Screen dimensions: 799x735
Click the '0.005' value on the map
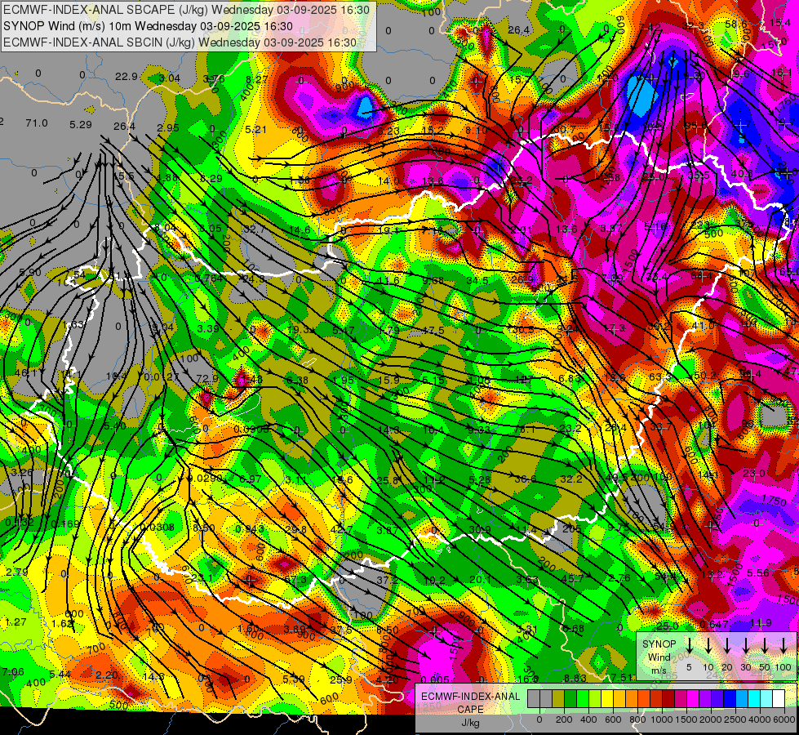click(436, 679)
